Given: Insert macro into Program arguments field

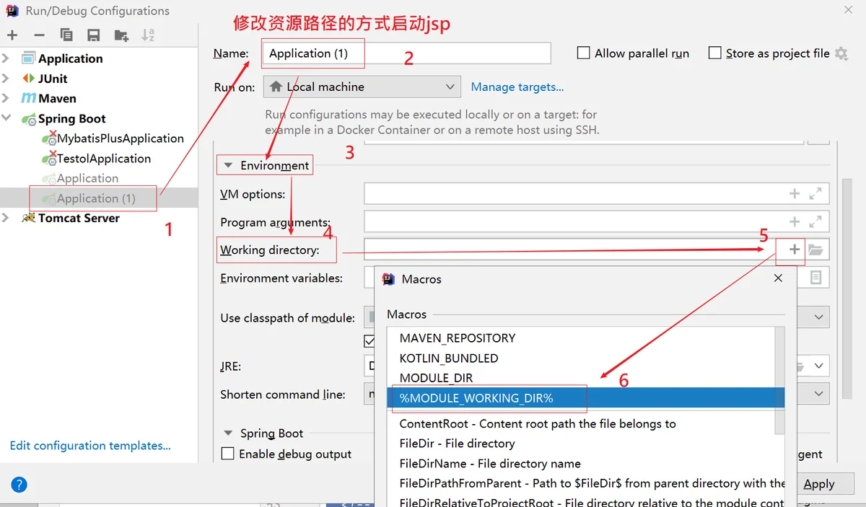Looking at the screenshot, I should click(795, 222).
